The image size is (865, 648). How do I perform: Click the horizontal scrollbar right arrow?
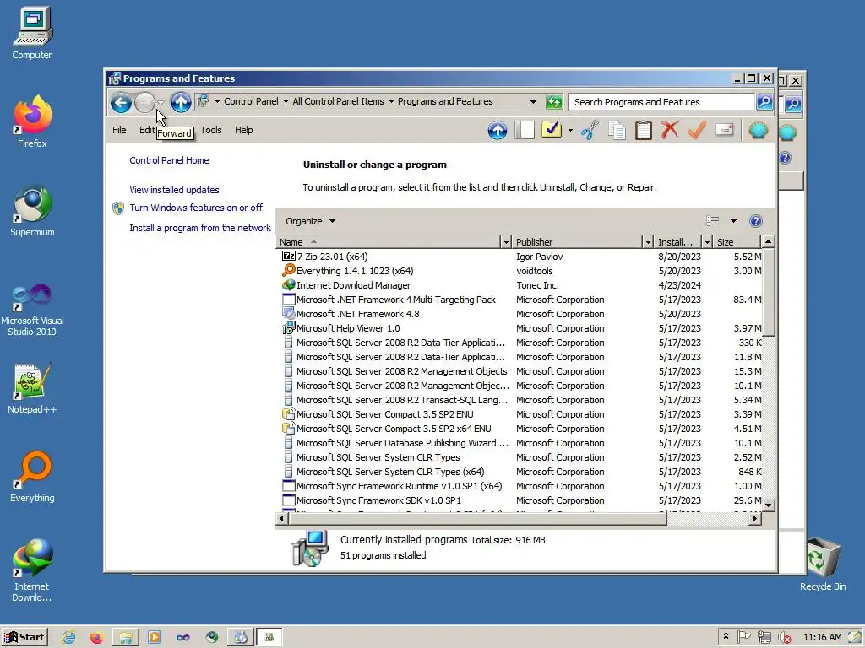[755, 518]
